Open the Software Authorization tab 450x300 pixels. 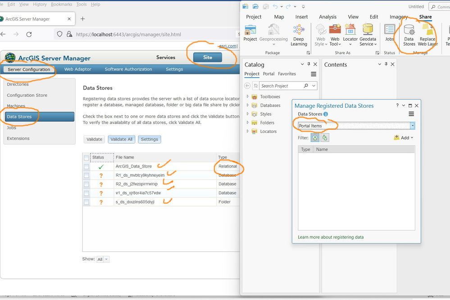pyautogui.click(x=128, y=69)
